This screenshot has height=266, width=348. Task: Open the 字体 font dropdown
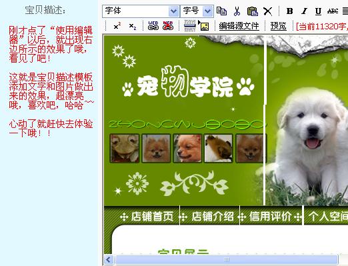141,11
